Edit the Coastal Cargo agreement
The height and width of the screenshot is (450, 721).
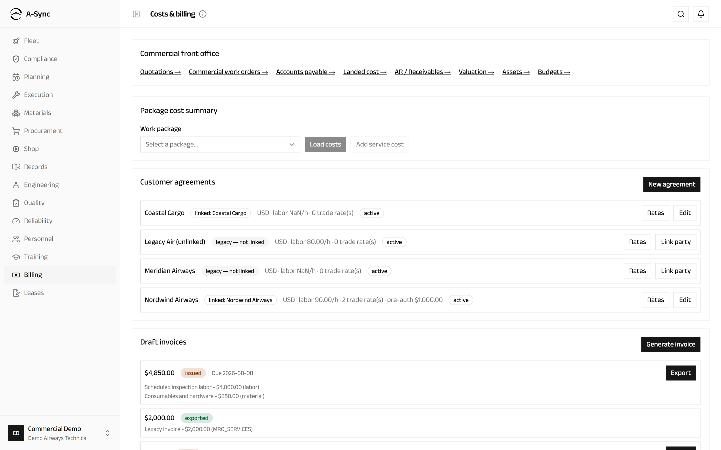click(x=685, y=213)
